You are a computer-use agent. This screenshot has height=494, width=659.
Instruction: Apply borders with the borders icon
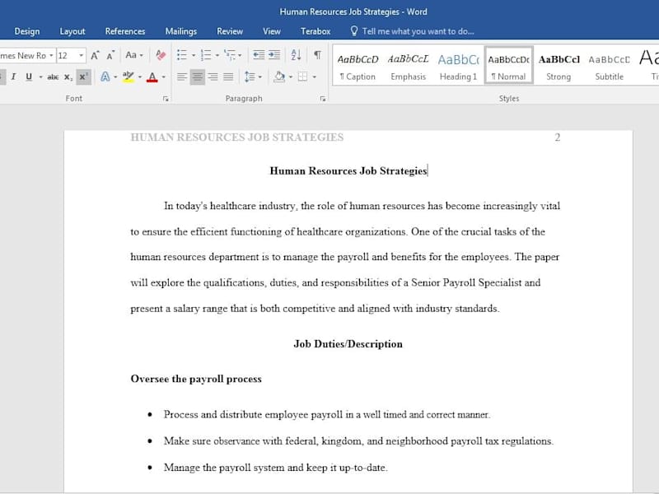[x=302, y=77]
